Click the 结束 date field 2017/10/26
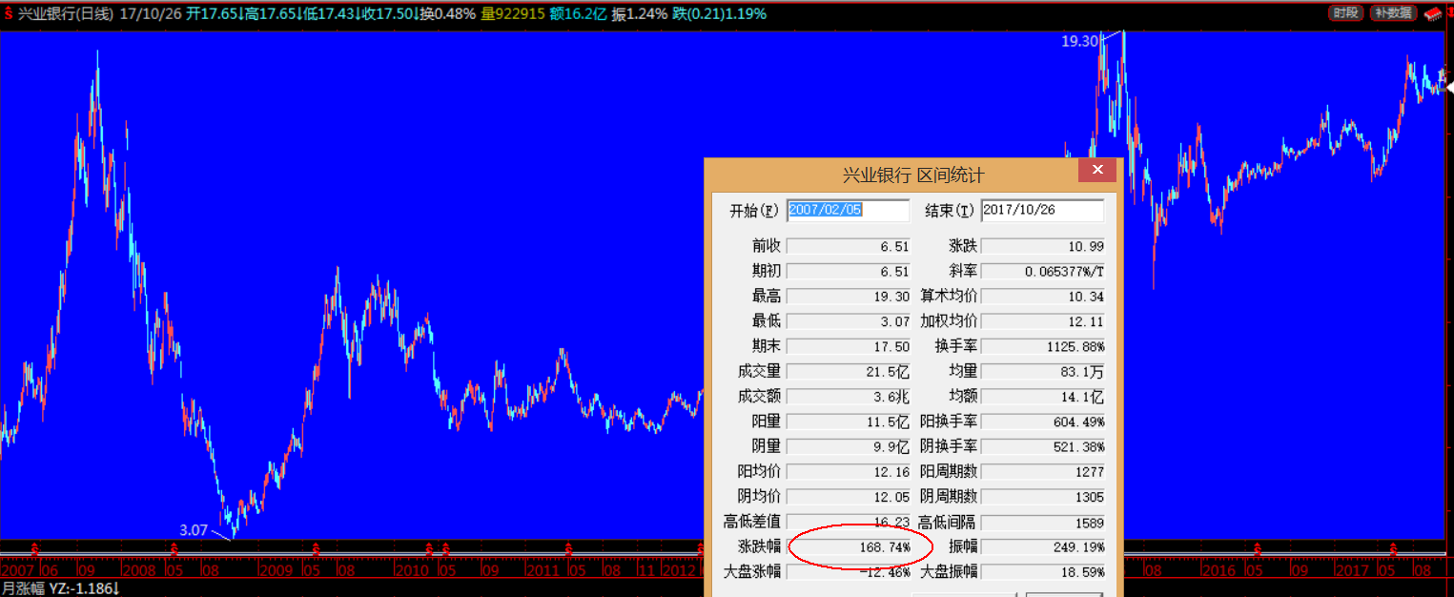This screenshot has height=597, width=1454. (1042, 211)
